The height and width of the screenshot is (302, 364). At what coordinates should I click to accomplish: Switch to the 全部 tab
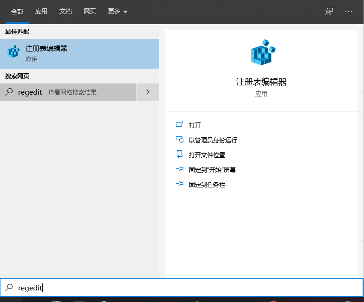point(17,11)
